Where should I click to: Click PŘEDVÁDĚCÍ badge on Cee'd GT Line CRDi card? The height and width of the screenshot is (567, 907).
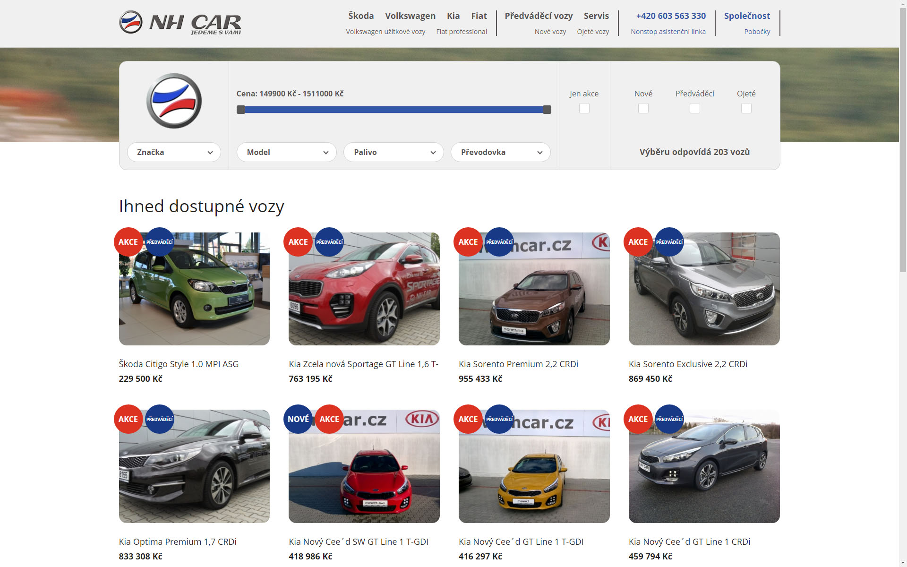(x=669, y=419)
